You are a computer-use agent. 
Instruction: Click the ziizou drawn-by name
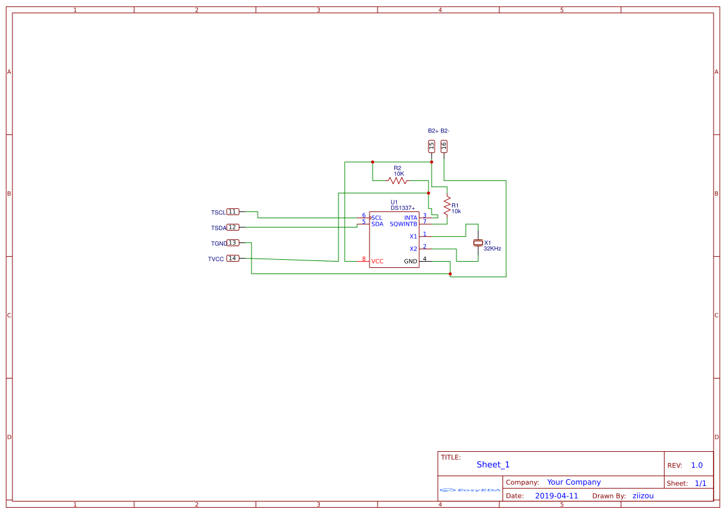click(643, 495)
